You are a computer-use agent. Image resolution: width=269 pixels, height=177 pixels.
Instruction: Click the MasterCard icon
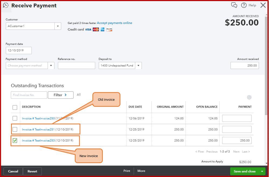pyautogui.click(x=96, y=30)
